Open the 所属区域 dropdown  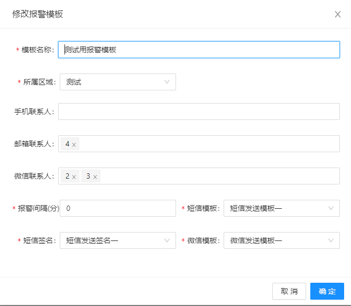118,82
